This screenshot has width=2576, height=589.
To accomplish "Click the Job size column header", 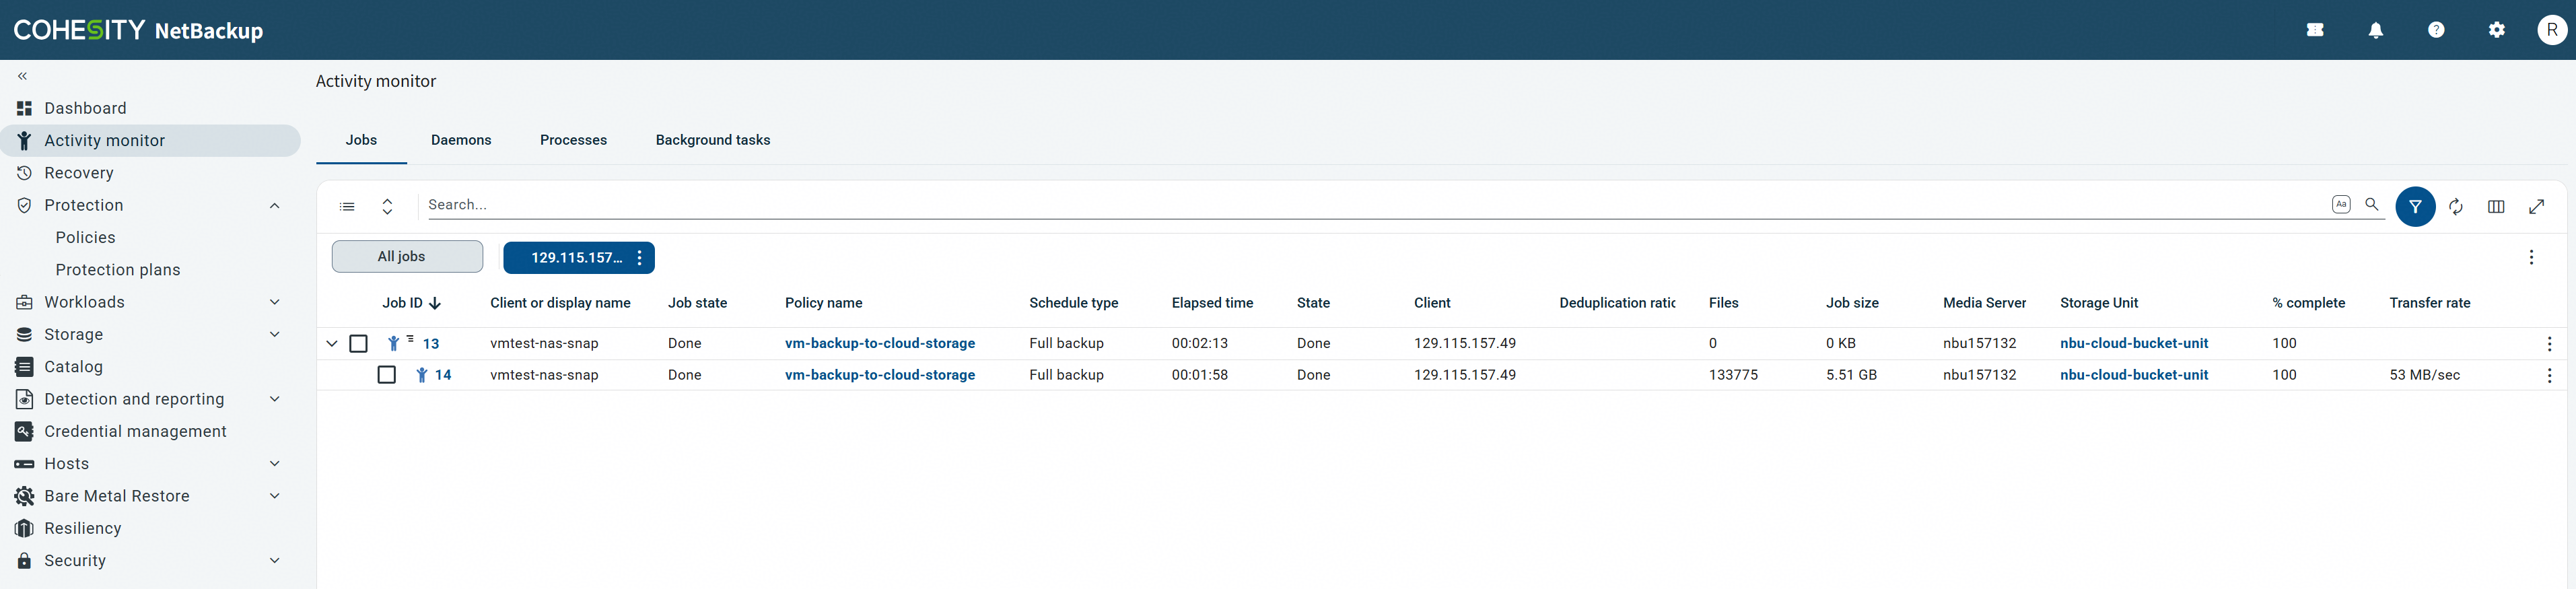I will 1852,303.
